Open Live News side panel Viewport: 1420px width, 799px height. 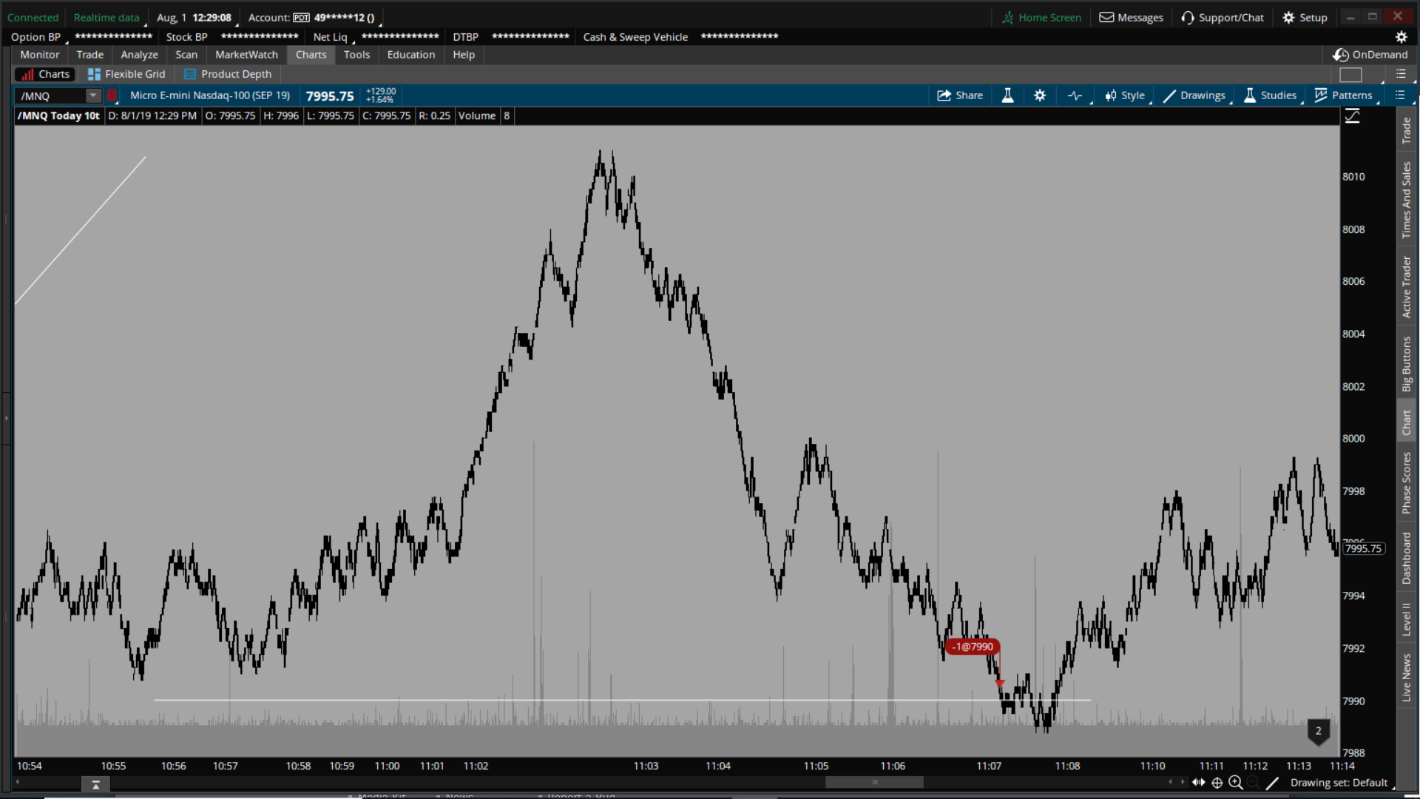click(1406, 677)
